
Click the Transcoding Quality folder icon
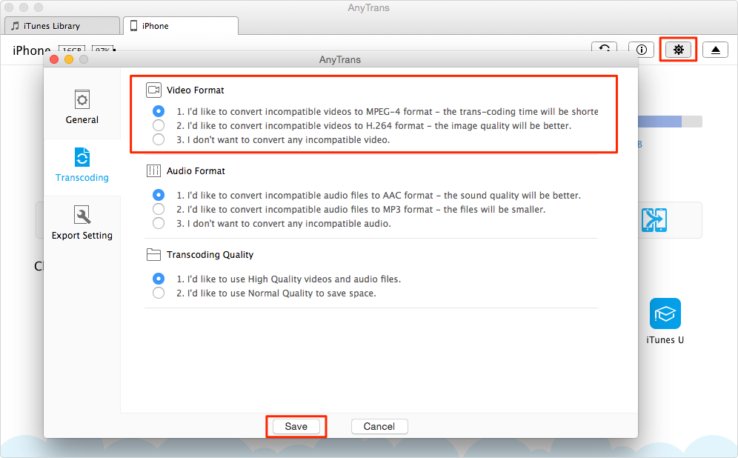[x=153, y=255]
